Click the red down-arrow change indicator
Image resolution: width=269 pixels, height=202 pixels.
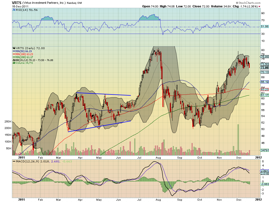pos(259,7)
